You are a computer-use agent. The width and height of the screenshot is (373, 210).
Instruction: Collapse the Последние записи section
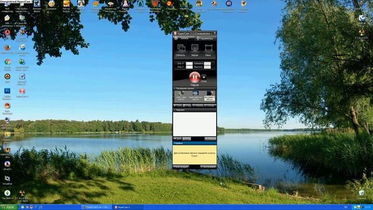coord(195,88)
